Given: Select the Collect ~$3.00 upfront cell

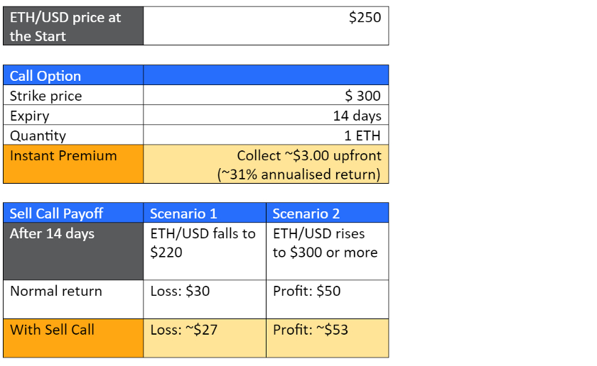Looking at the screenshot, I should point(266,165).
